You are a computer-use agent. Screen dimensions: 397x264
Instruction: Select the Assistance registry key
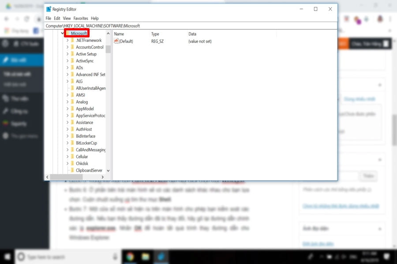pyautogui.click(x=84, y=122)
